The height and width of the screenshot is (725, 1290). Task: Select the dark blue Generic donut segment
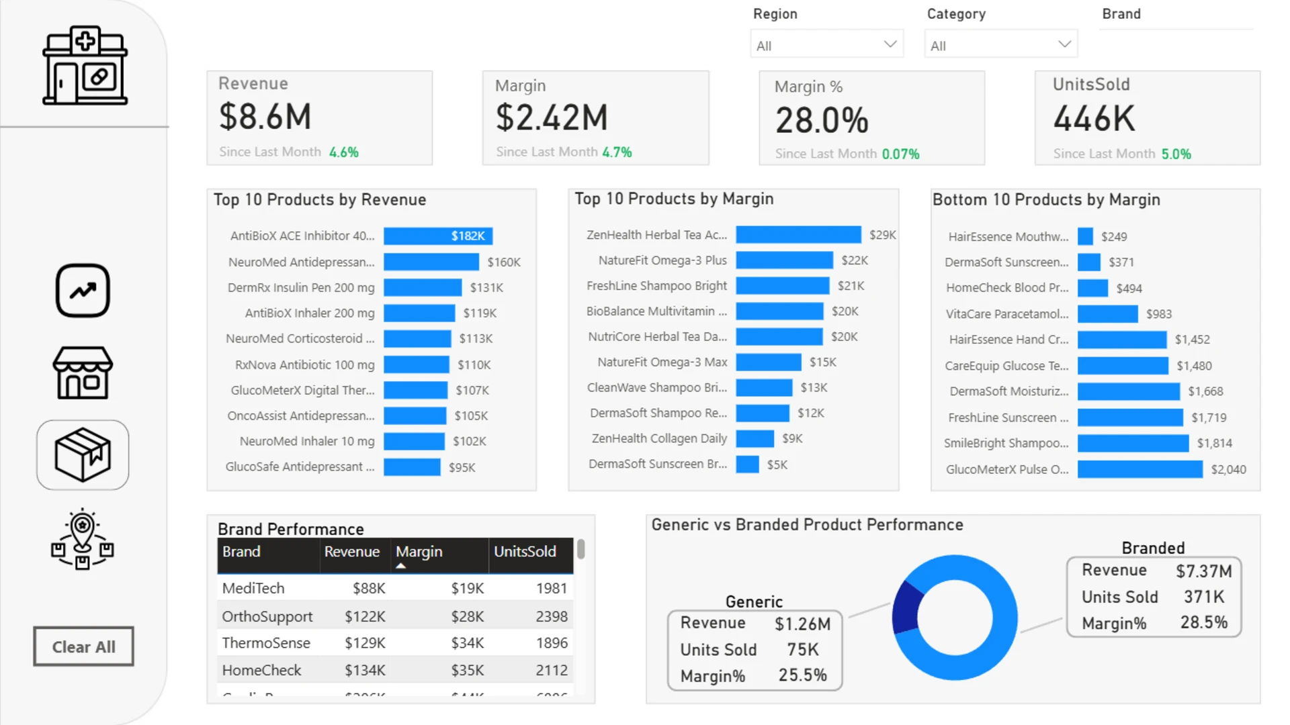[x=906, y=606]
